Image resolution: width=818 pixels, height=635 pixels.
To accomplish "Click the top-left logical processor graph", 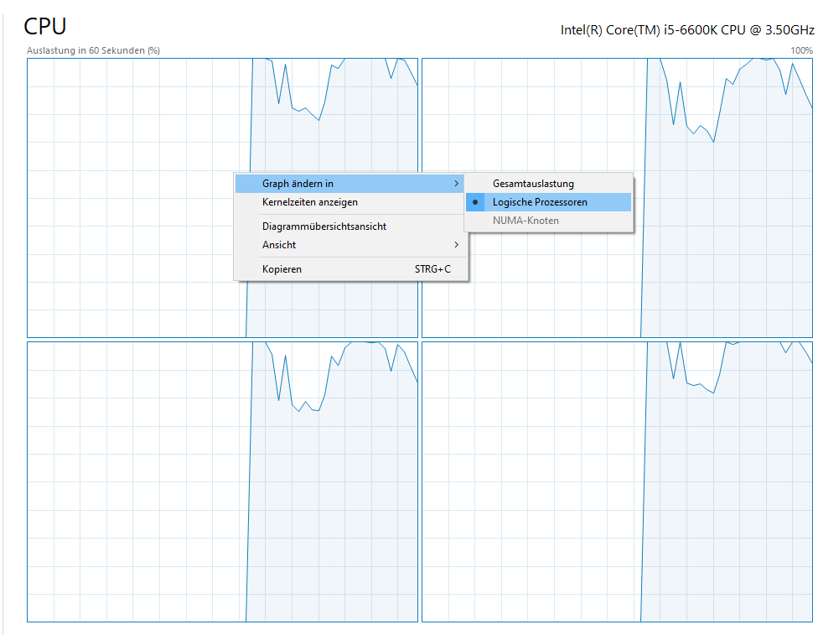I will (x=126, y=126).
